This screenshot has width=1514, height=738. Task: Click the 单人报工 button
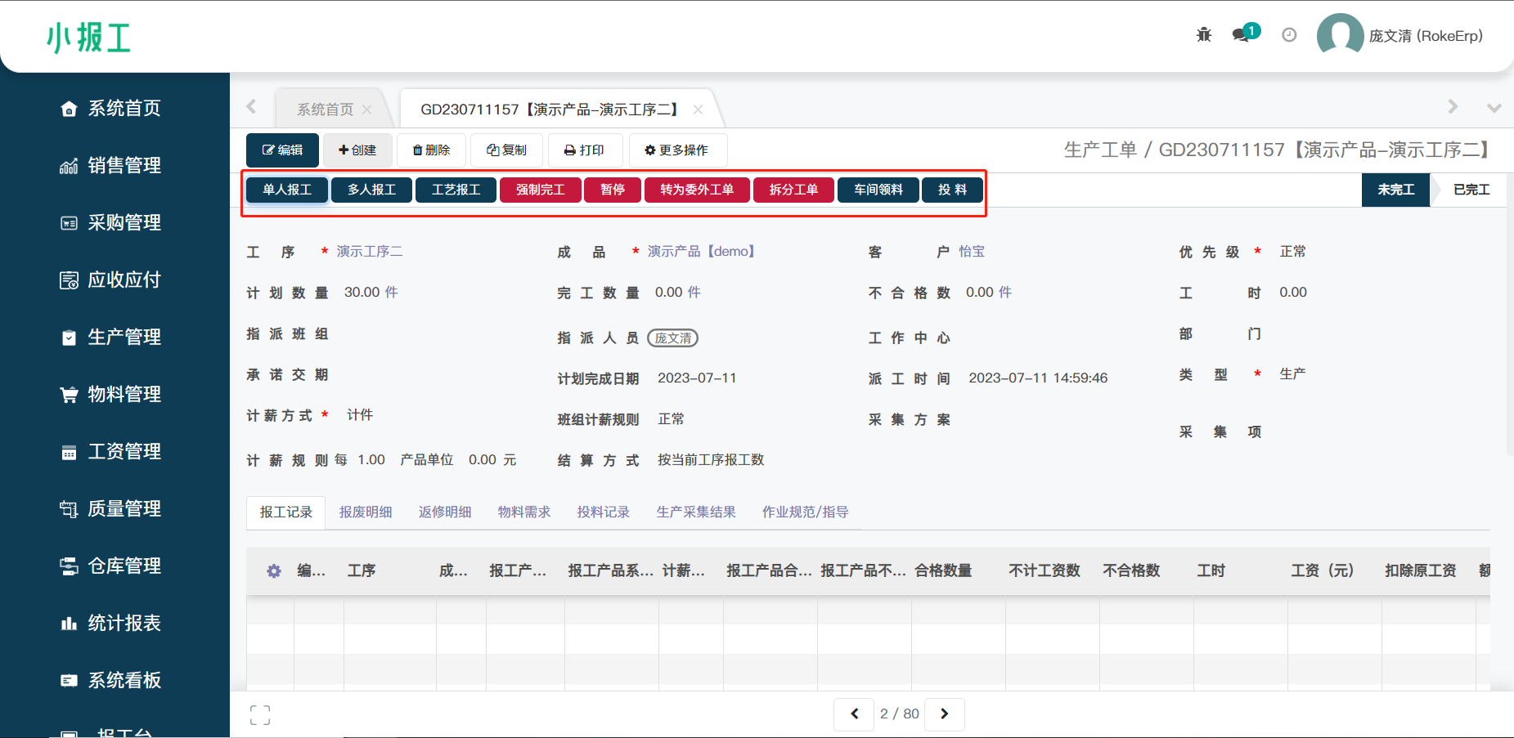(x=287, y=190)
